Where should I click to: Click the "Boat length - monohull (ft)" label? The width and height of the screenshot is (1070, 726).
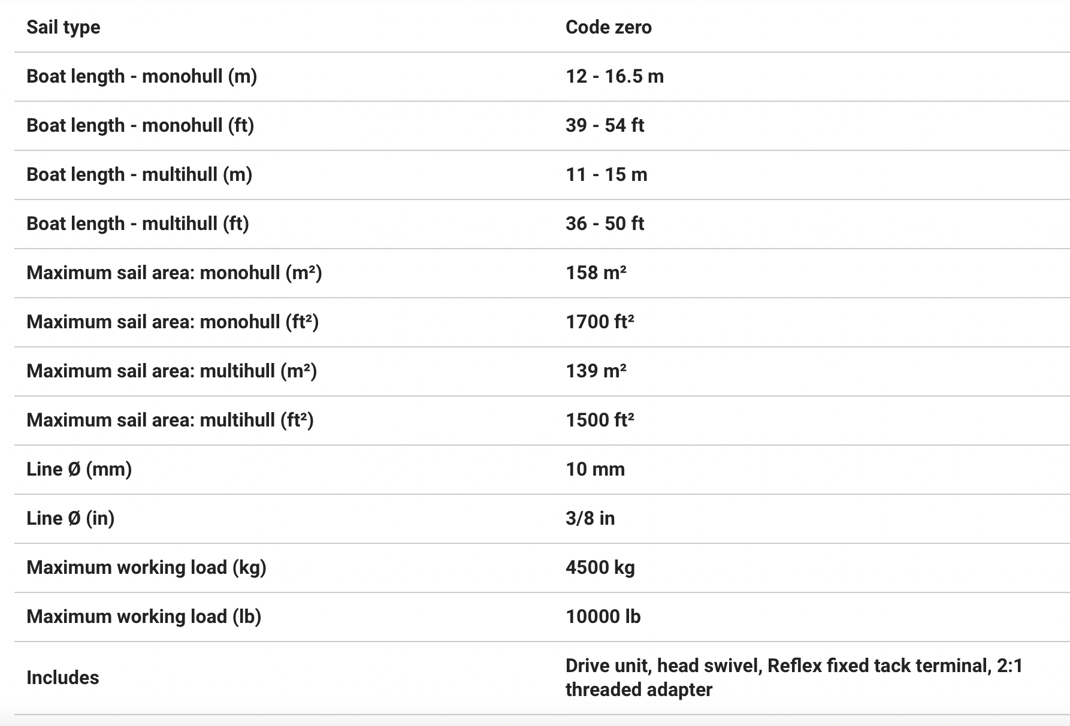[x=140, y=126]
